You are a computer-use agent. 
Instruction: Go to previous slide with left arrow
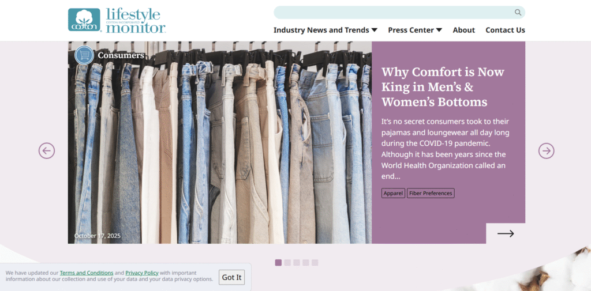pos(47,151)
